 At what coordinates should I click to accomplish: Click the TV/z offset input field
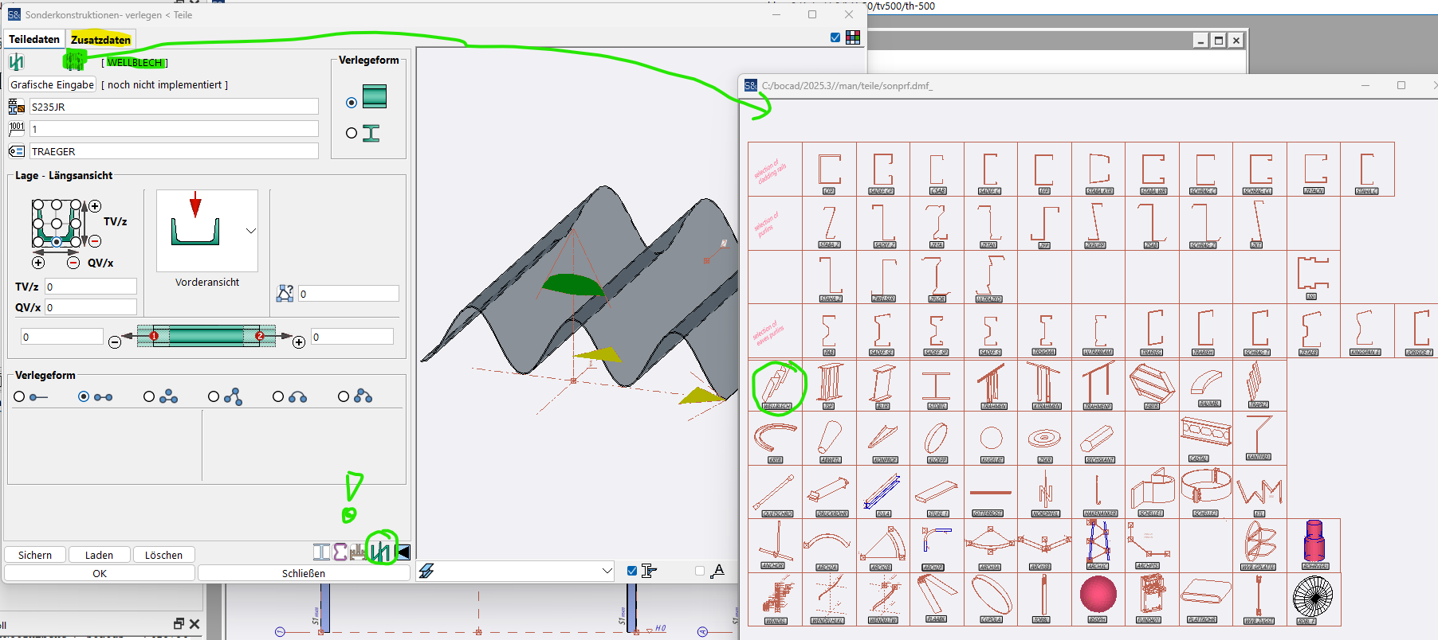(x=91, y=287)
